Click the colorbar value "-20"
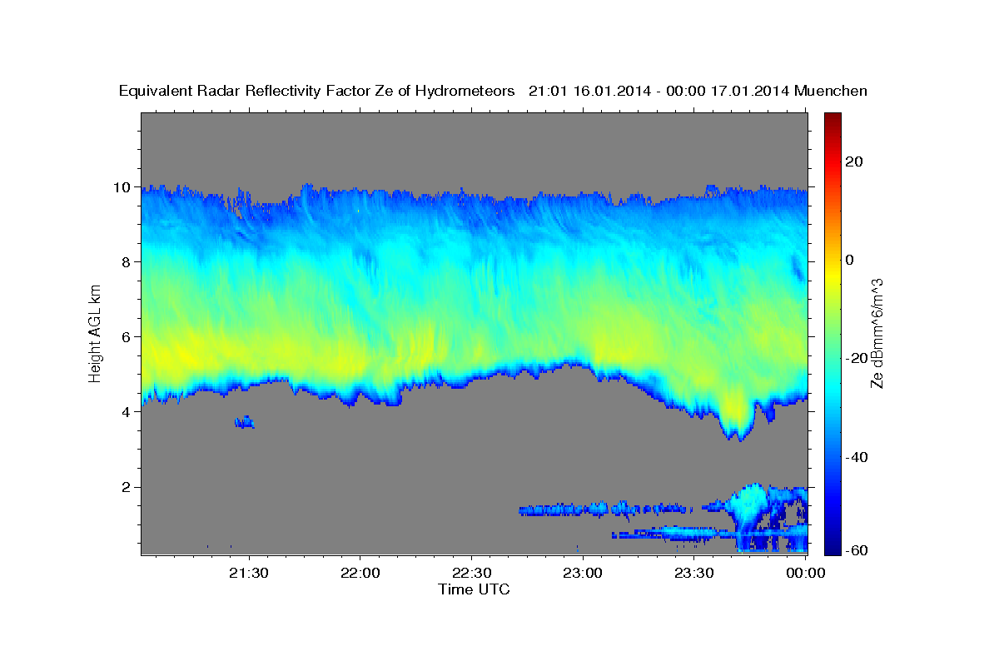This screenshot has height=666, width=999. click(858, 358)
